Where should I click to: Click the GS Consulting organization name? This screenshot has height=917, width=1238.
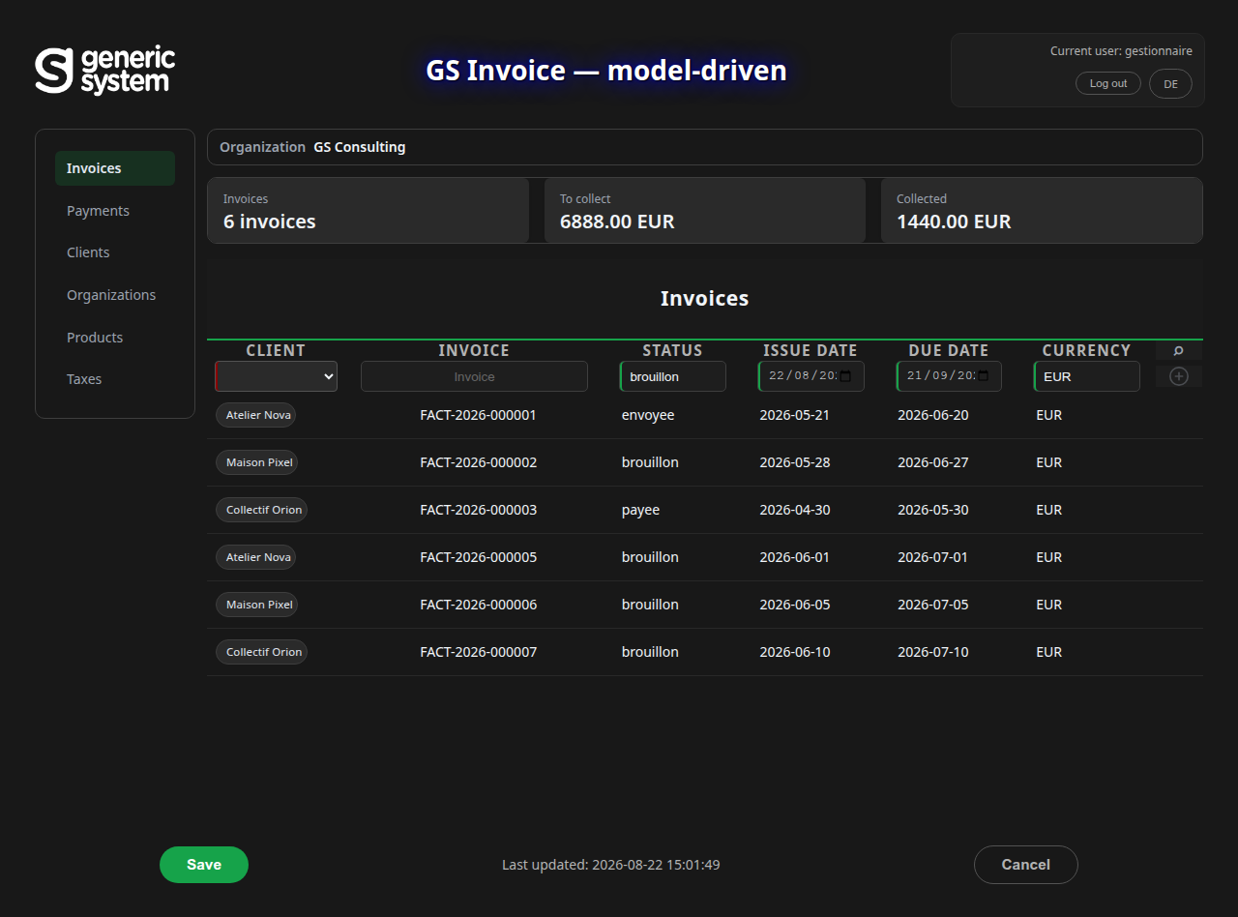[360, 147]
